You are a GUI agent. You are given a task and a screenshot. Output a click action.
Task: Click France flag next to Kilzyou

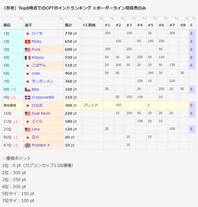[x=28, y=58]
